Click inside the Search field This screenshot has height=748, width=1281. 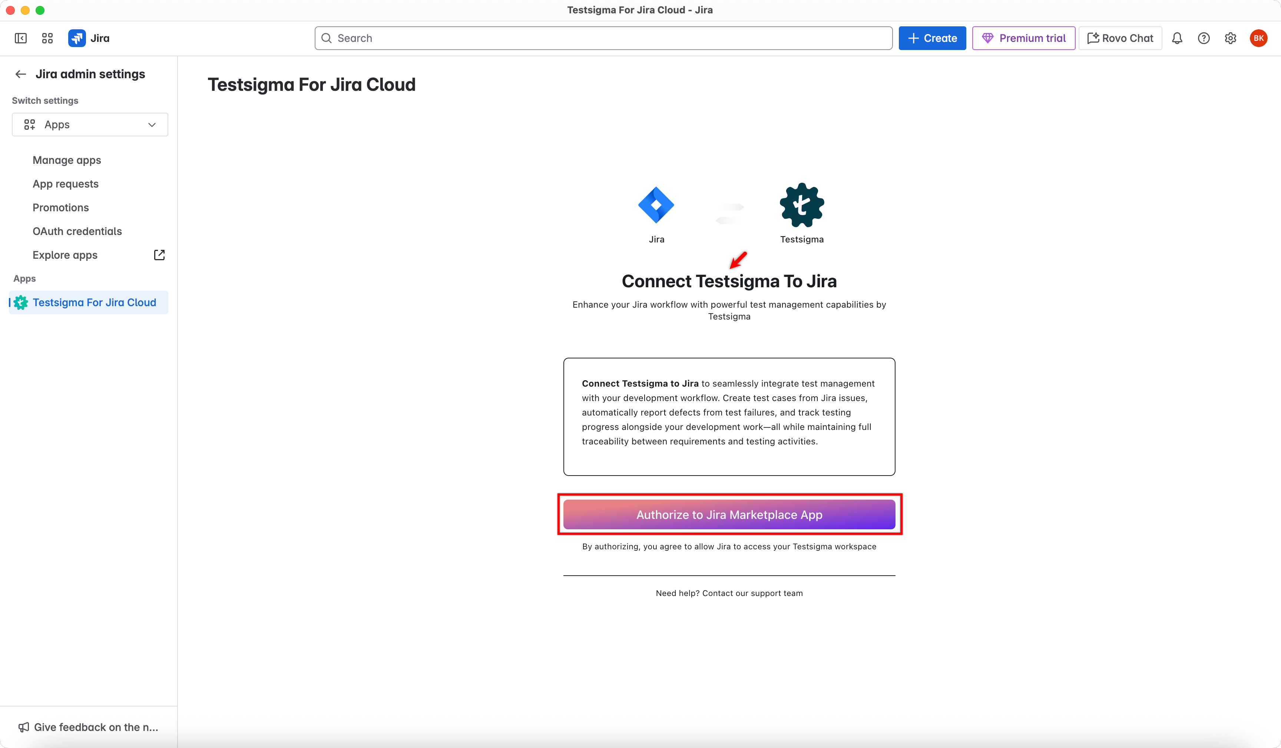click(559, 38)
